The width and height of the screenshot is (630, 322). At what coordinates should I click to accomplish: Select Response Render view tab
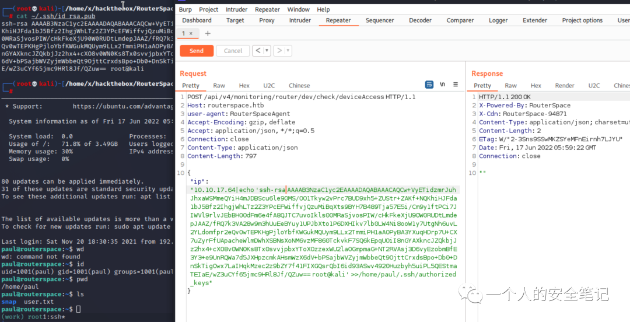click(565, 85)
